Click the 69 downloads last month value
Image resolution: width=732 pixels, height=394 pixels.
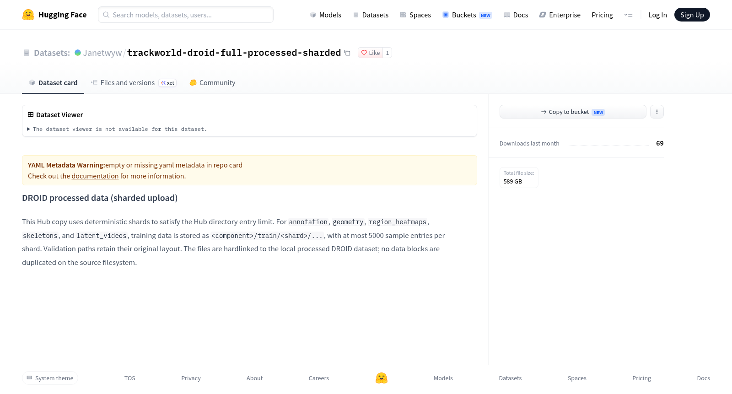click(660, 143)
